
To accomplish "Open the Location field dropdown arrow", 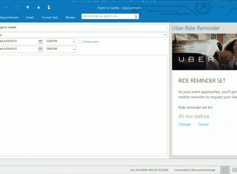I will tap(165, 35).
